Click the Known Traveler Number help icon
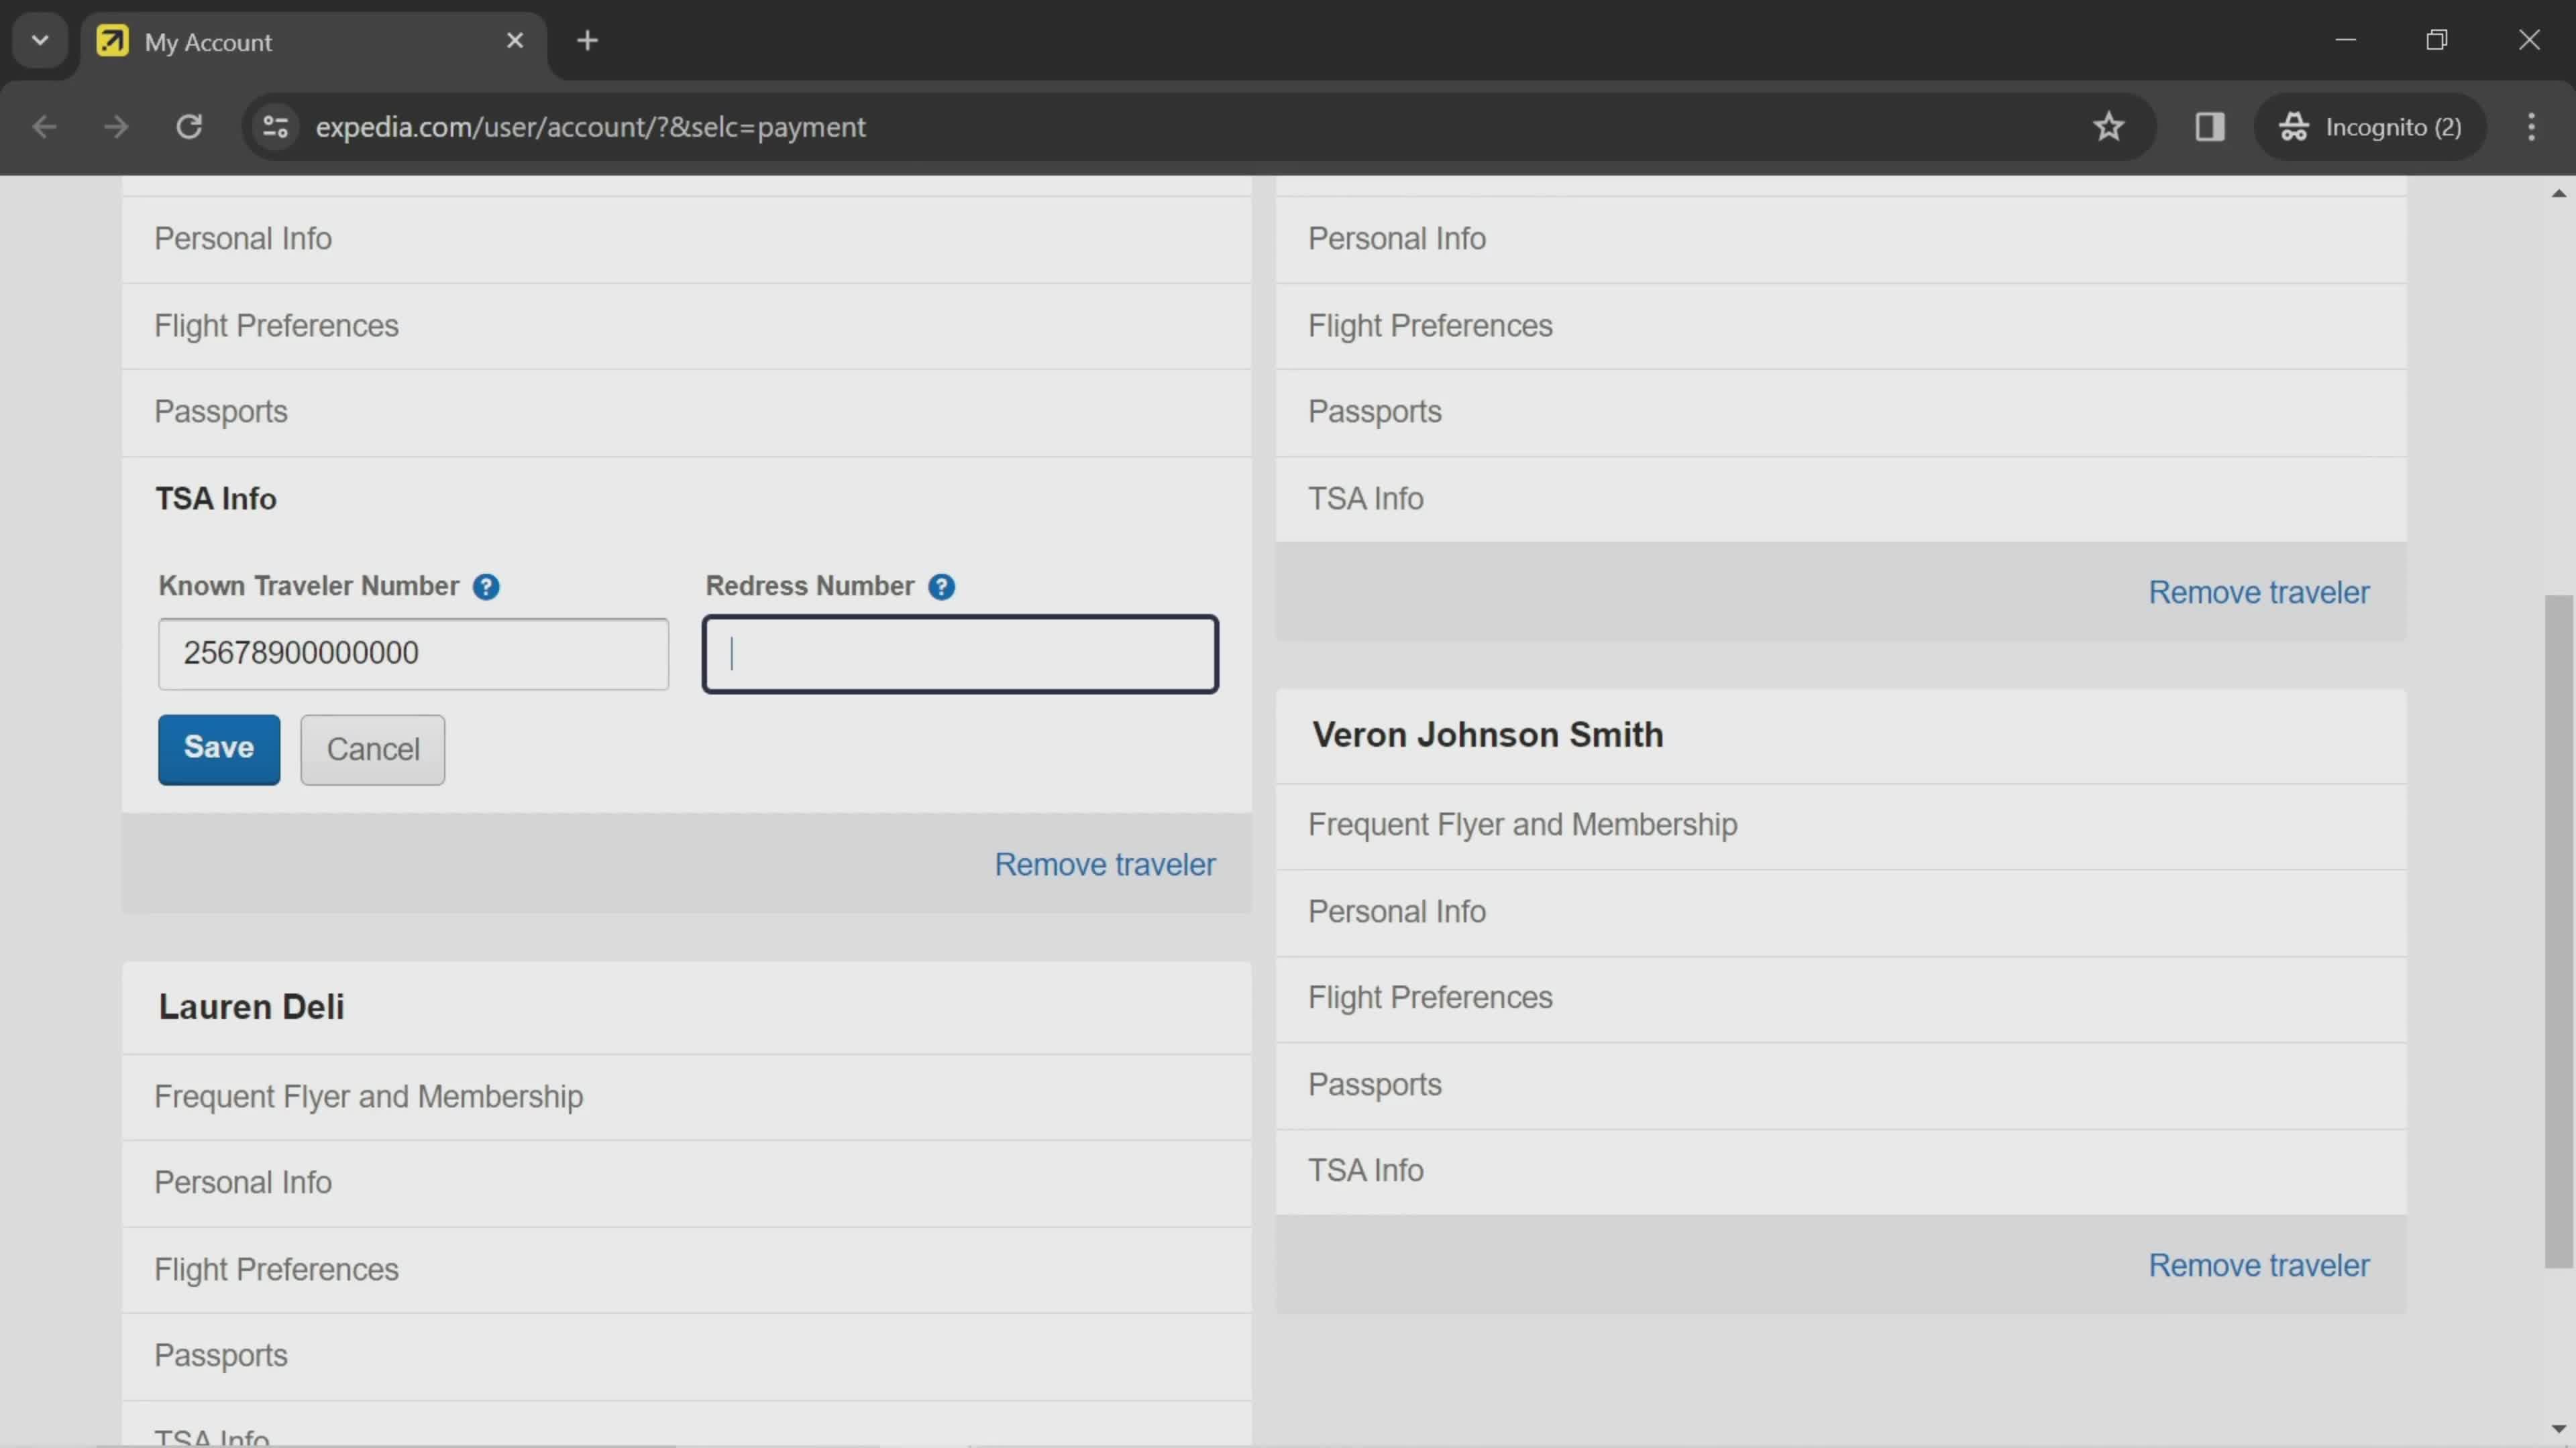The image size is (2576, 1448). pos(486,587)
